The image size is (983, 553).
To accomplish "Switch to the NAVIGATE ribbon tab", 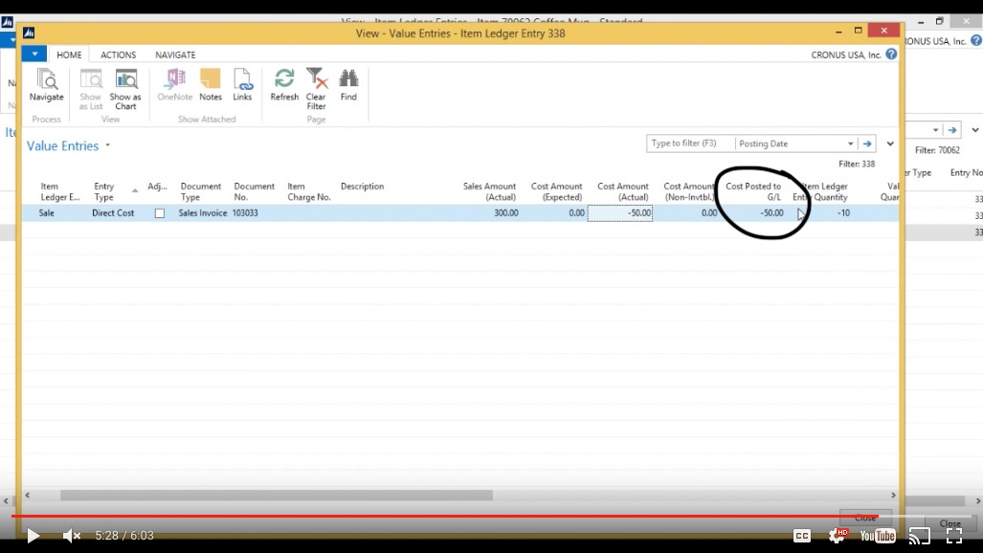I will point(175,55).
